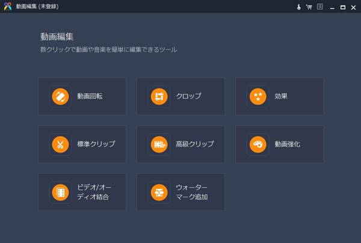Click the 動画強化 palette icon

[x=258, y=144]
